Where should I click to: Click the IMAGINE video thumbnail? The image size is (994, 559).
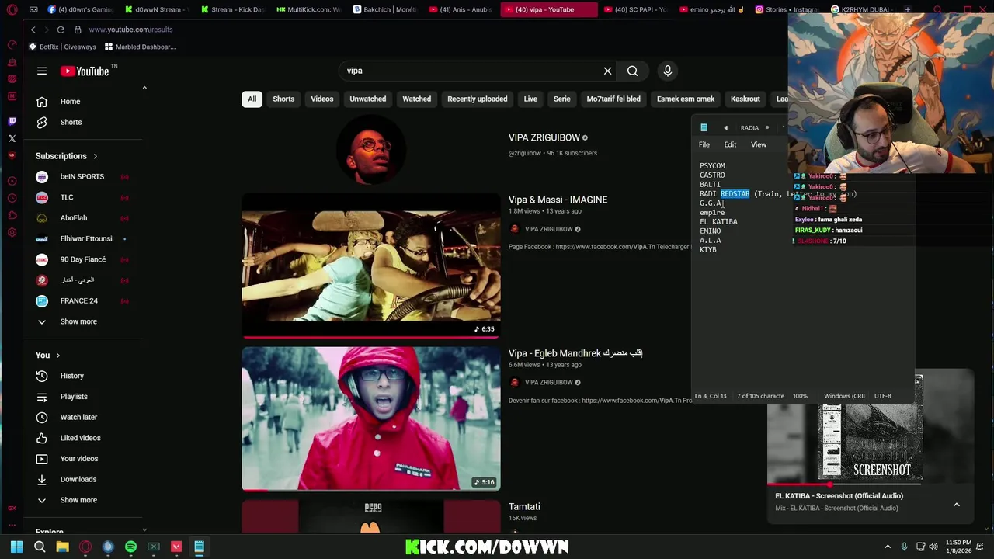click(371, 266)
